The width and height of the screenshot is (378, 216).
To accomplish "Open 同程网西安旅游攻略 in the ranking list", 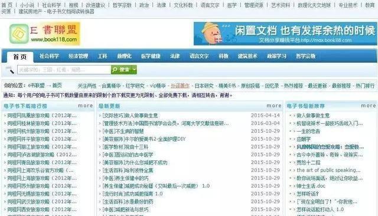I will pyautogui.click(x=42, y=210).
